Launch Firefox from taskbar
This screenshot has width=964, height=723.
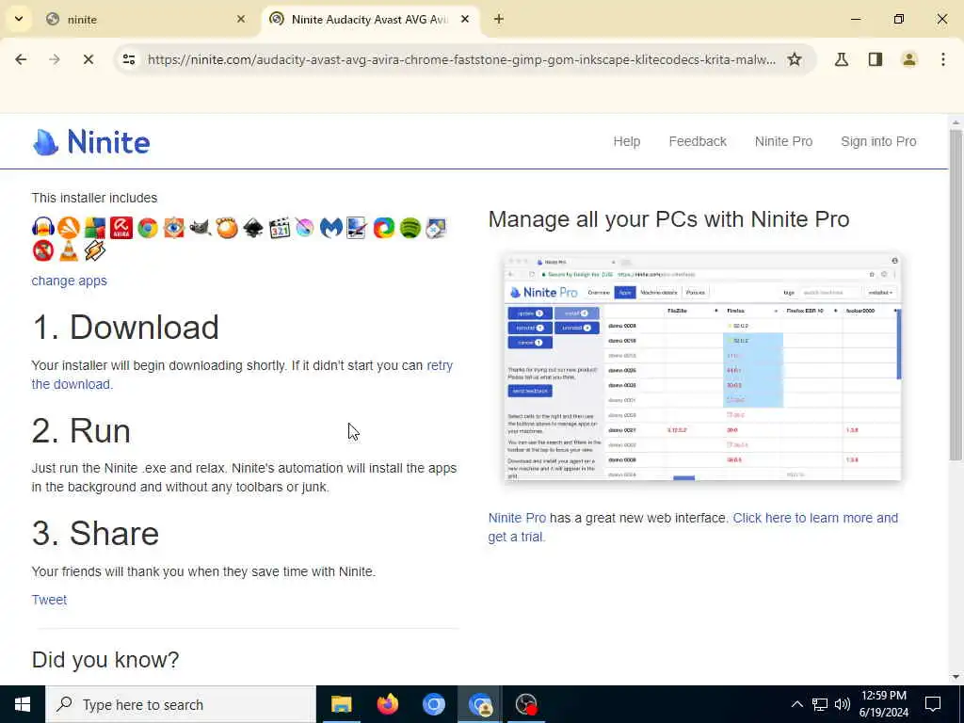click(x=387, y=704)
